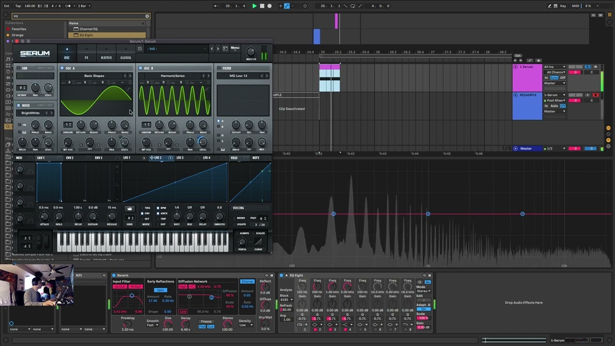Viewport: 615px width, 346px height.
Task: Stop playback with the transport stop button
Action: 262,6
